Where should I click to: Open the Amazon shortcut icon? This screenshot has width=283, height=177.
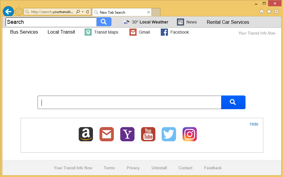click(x=86, y=134)
